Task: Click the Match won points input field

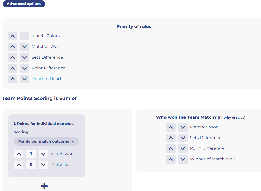Action: click(31, 154)
